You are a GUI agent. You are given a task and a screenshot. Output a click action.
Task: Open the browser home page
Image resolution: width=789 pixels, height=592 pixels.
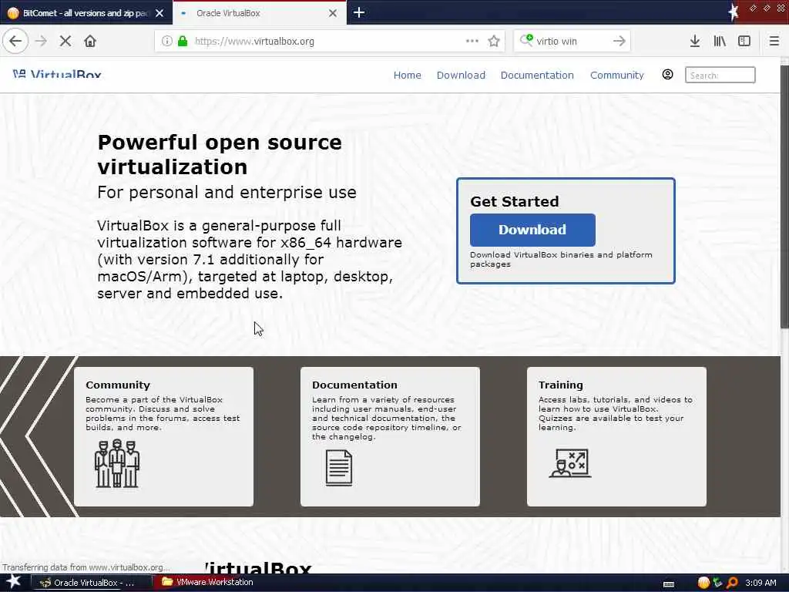tap(90, 41)
